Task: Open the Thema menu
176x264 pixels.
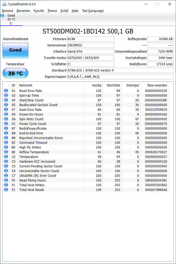Action: pos(52,11)
